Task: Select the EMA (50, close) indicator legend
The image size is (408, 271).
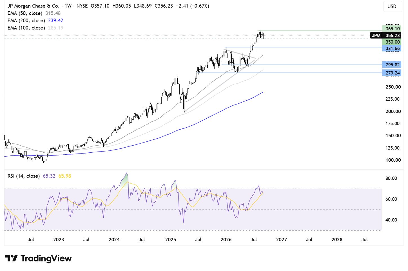Action: (25, 13)
